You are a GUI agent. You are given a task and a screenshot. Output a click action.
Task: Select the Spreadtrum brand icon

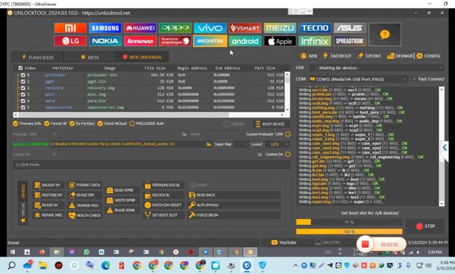[349, 41]
